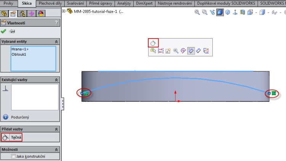Click the arc sketch tool icon
This screenshot has height=161, width=286.
(x=183, y=51)
